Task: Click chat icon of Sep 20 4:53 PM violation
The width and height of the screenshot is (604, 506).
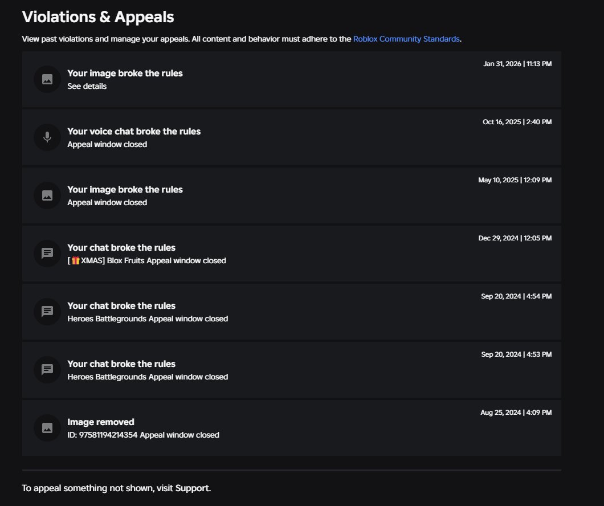Action: click(47, 370)
